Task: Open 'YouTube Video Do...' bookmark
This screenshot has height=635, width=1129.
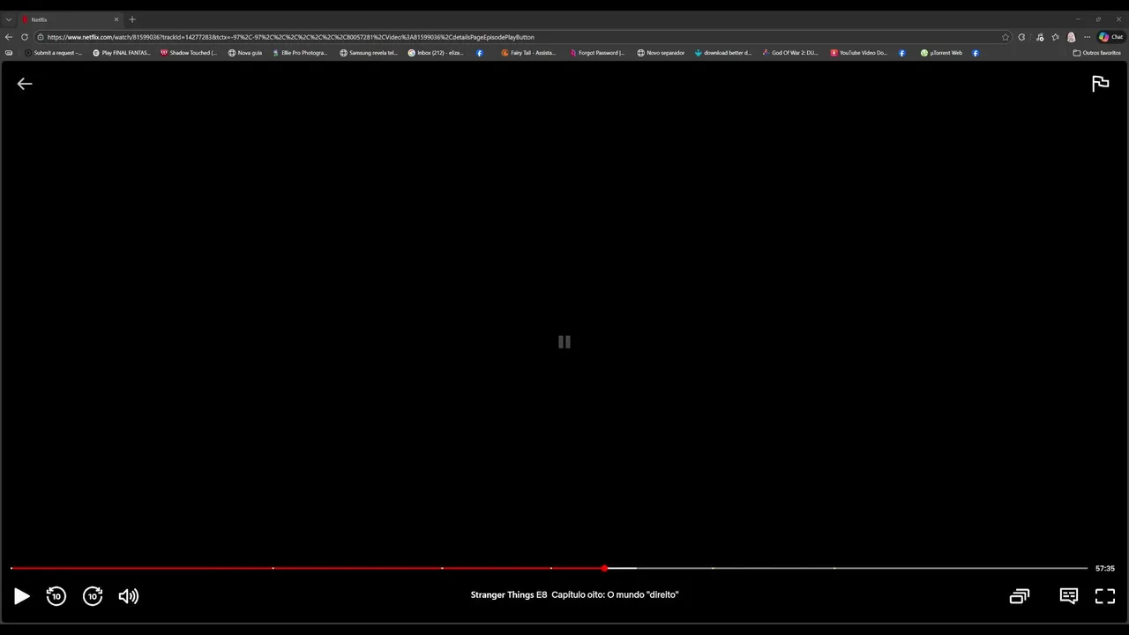Action: click(859, 53)
